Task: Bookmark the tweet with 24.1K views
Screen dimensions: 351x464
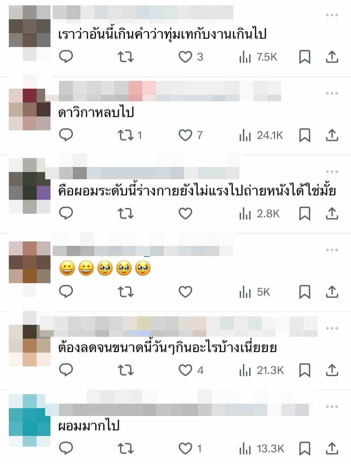Action: point(305,135)
